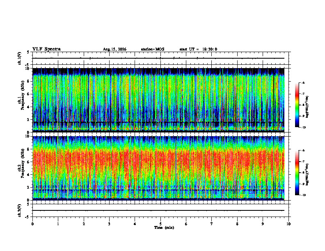Click time axis tick label 9
325x251 pixels.
[x=263, y=224]
